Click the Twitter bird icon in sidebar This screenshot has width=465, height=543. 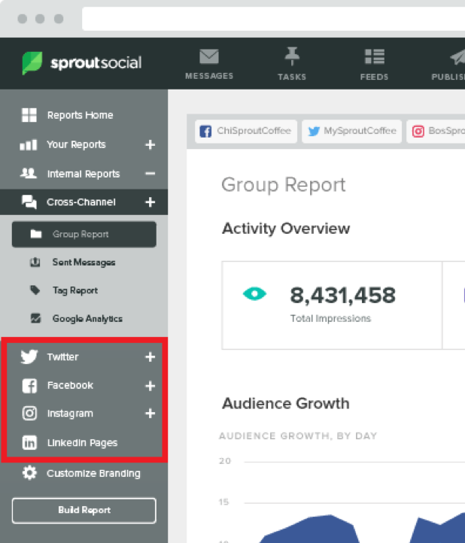(29, 356)
